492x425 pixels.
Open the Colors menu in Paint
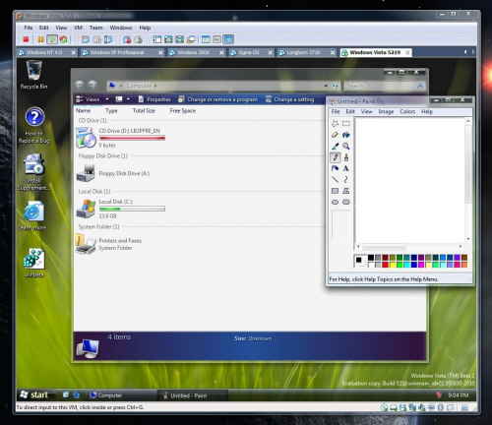click(407, 112)
